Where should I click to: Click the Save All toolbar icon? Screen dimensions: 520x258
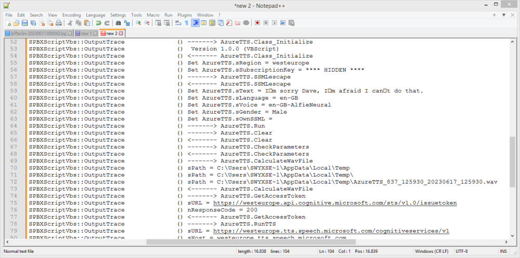pos(33,23)
